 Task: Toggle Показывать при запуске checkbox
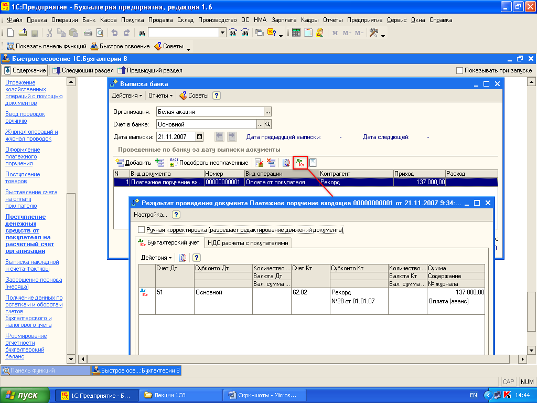pos(459,71)
